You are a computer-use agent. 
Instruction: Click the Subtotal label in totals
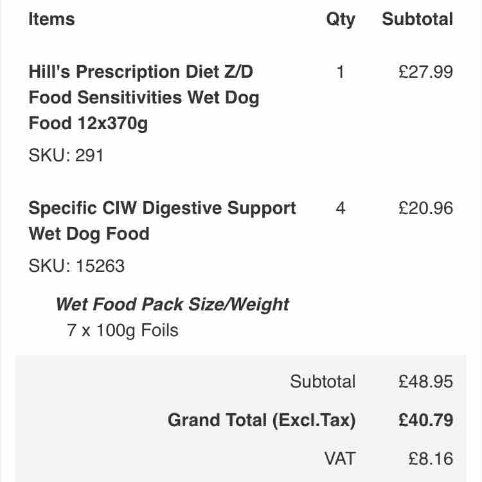pyautogui.click(x=323, y=382)
